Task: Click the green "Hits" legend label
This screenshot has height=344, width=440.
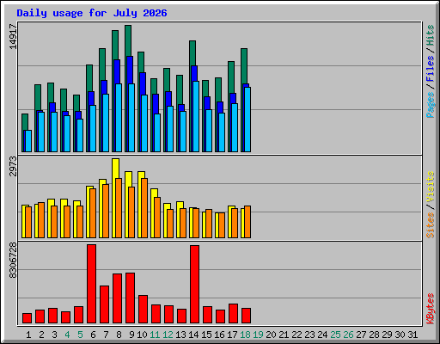Action: [x=431, y=35]
